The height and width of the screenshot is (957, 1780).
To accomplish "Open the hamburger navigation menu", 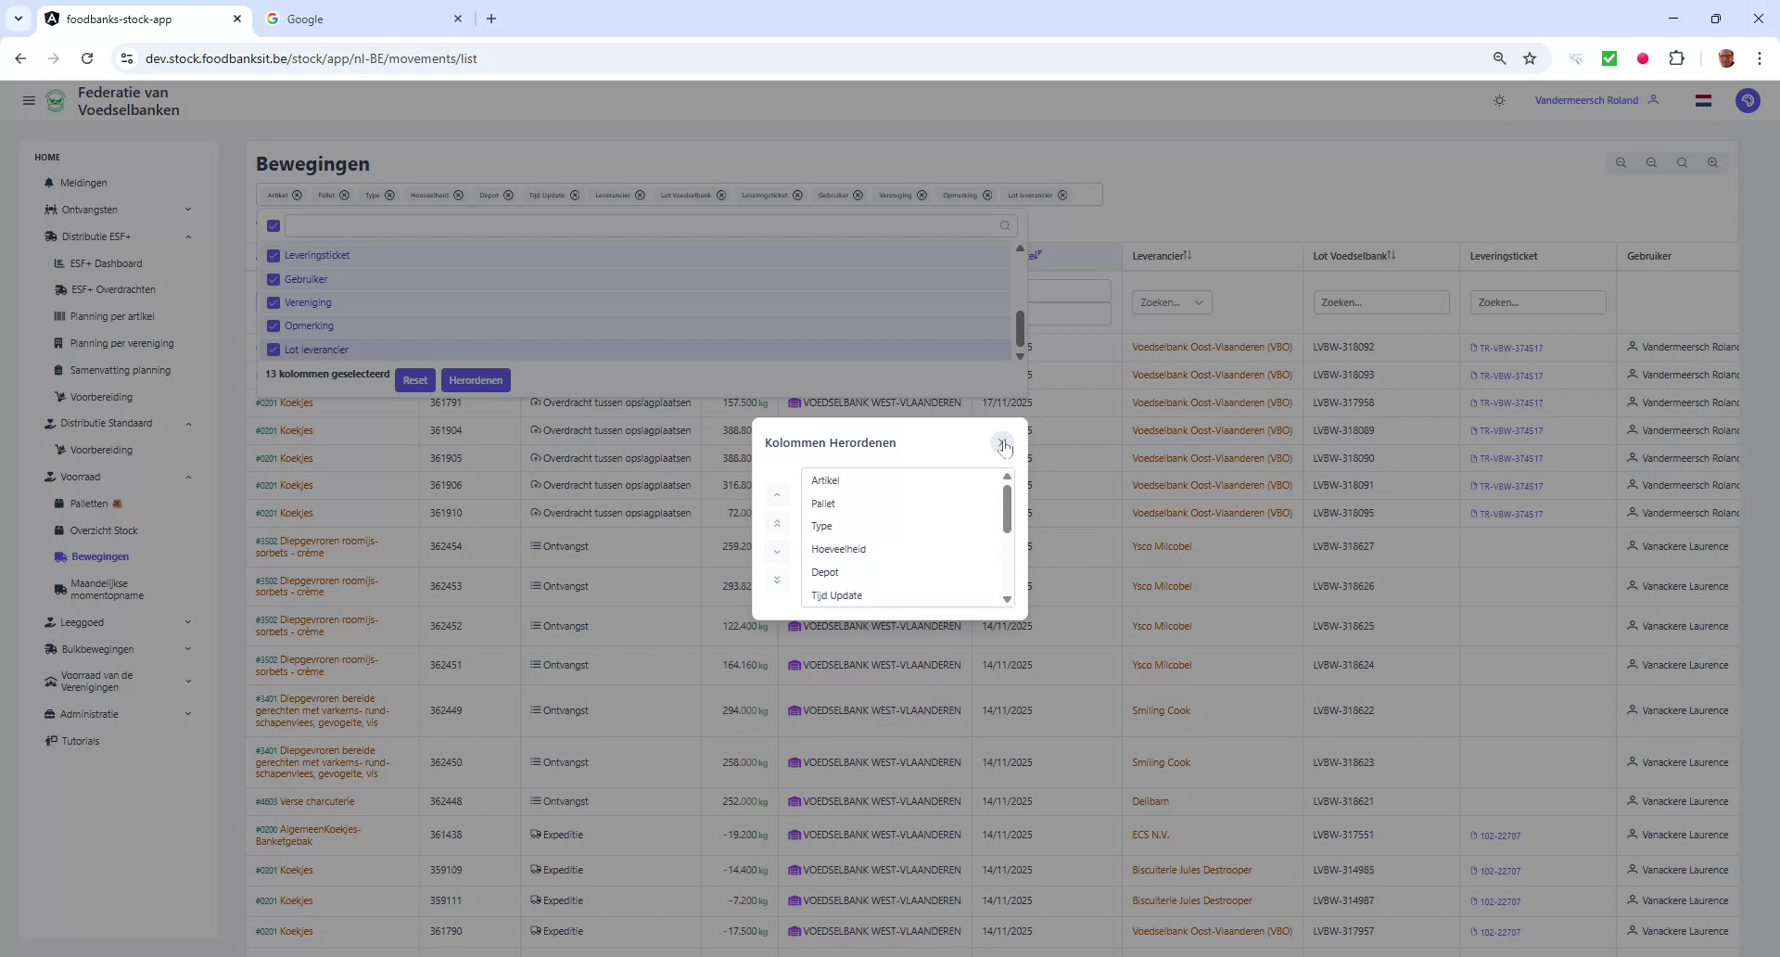I will 29,100.
